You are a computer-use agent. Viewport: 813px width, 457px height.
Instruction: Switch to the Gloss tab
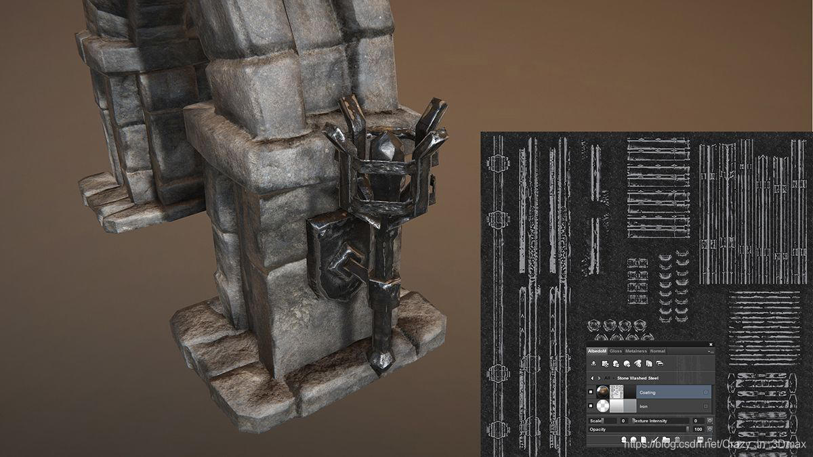click(x=616, y=351)
